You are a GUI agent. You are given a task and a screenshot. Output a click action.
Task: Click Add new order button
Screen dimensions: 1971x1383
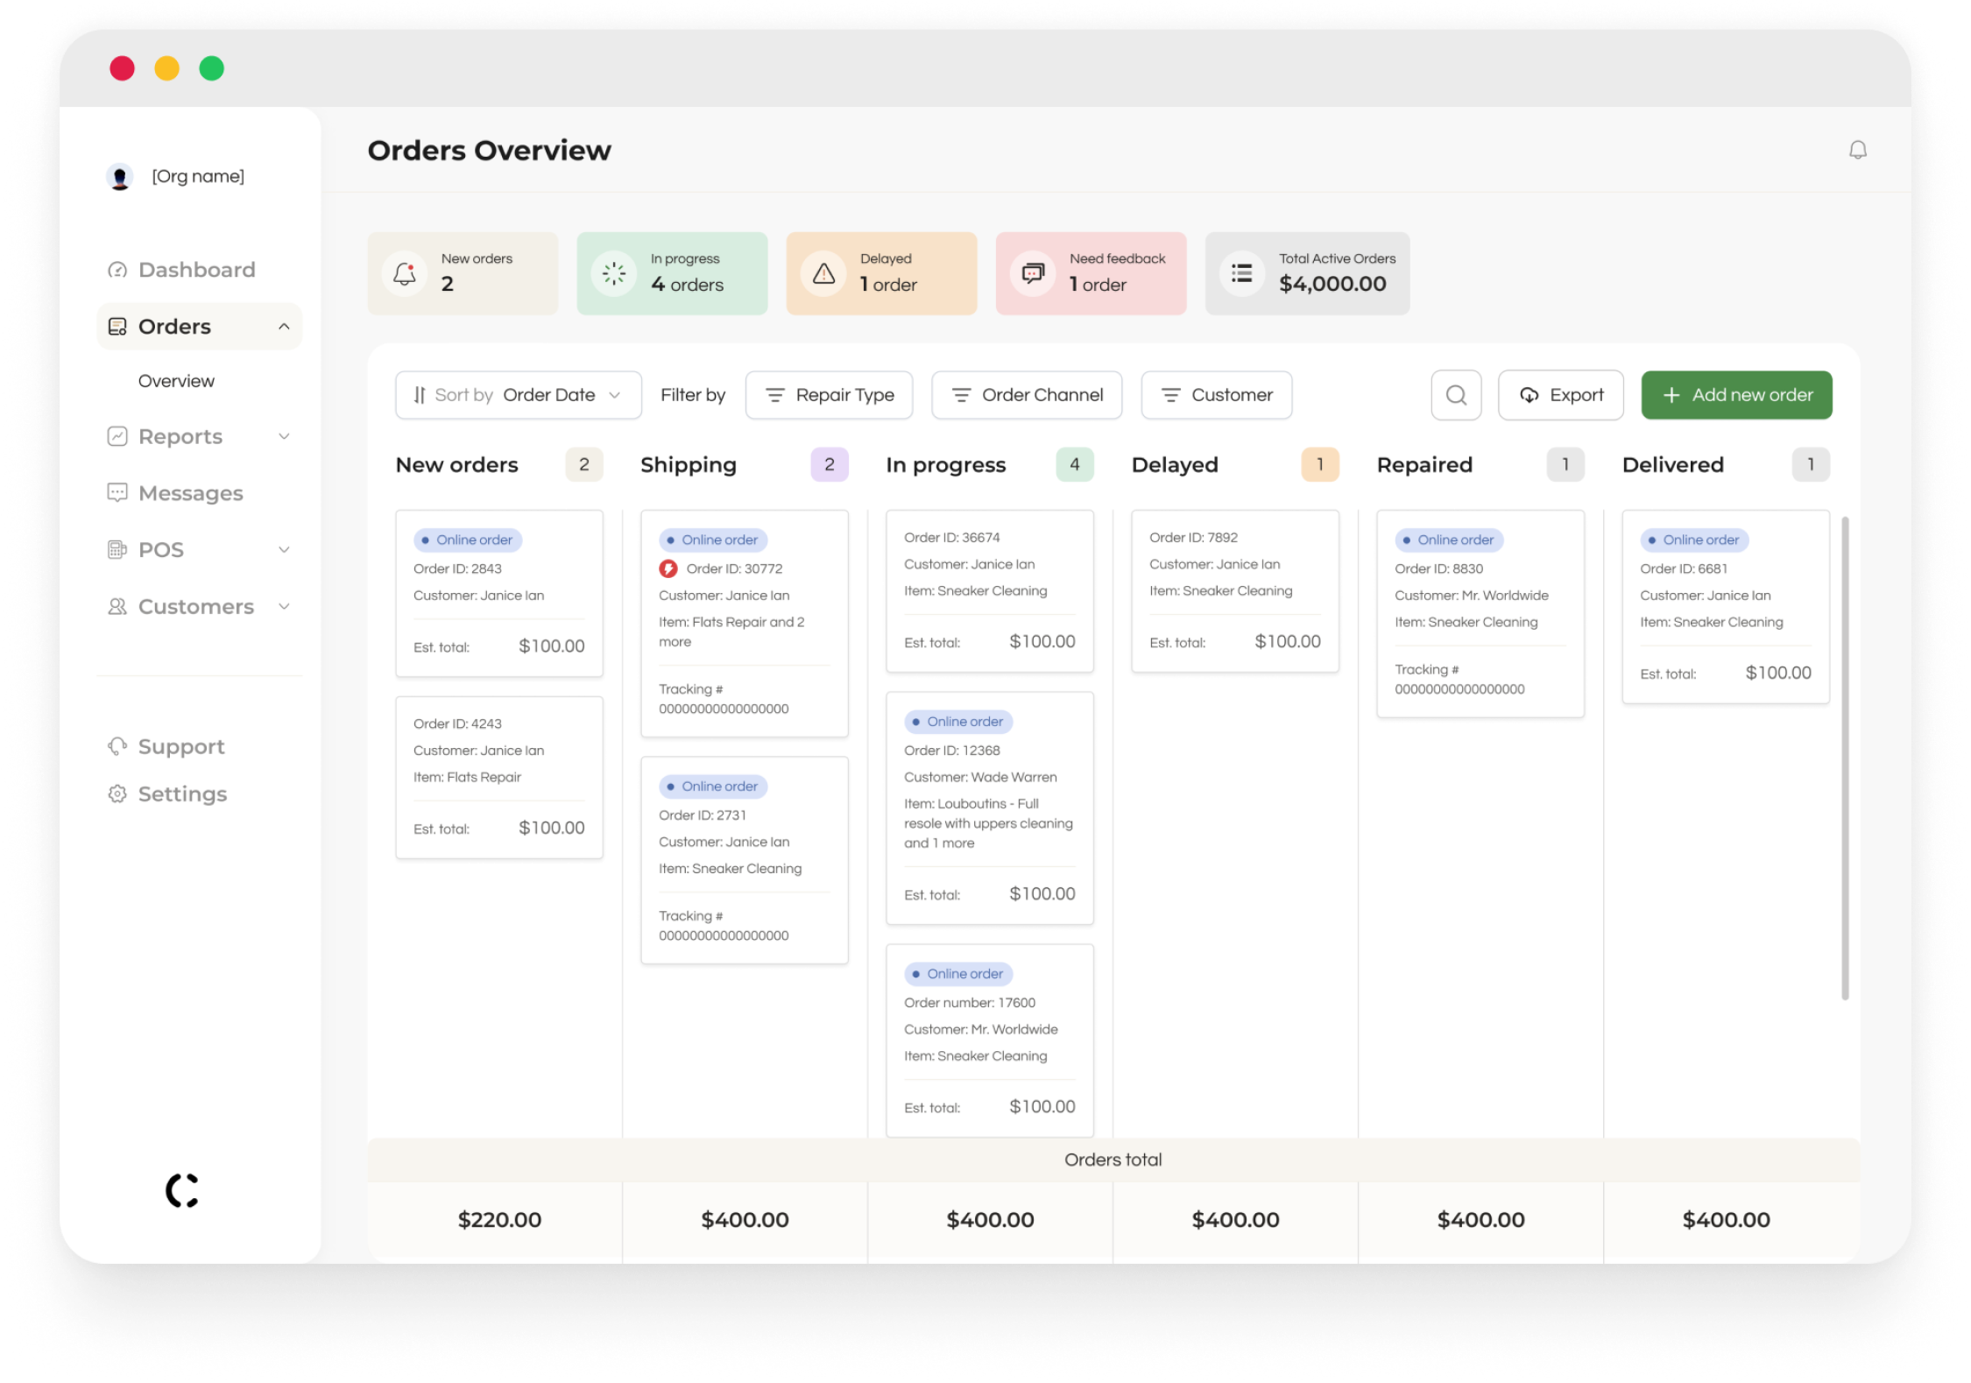(1736, 395)
